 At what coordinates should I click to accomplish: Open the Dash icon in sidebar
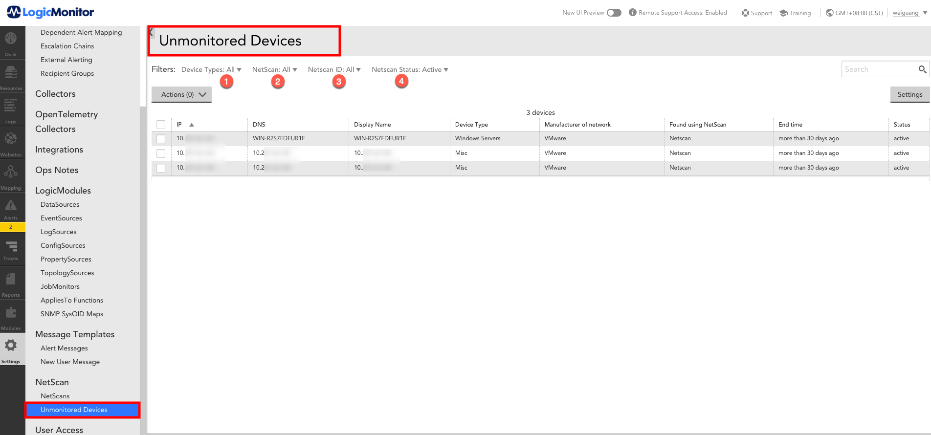coord(11,40)
